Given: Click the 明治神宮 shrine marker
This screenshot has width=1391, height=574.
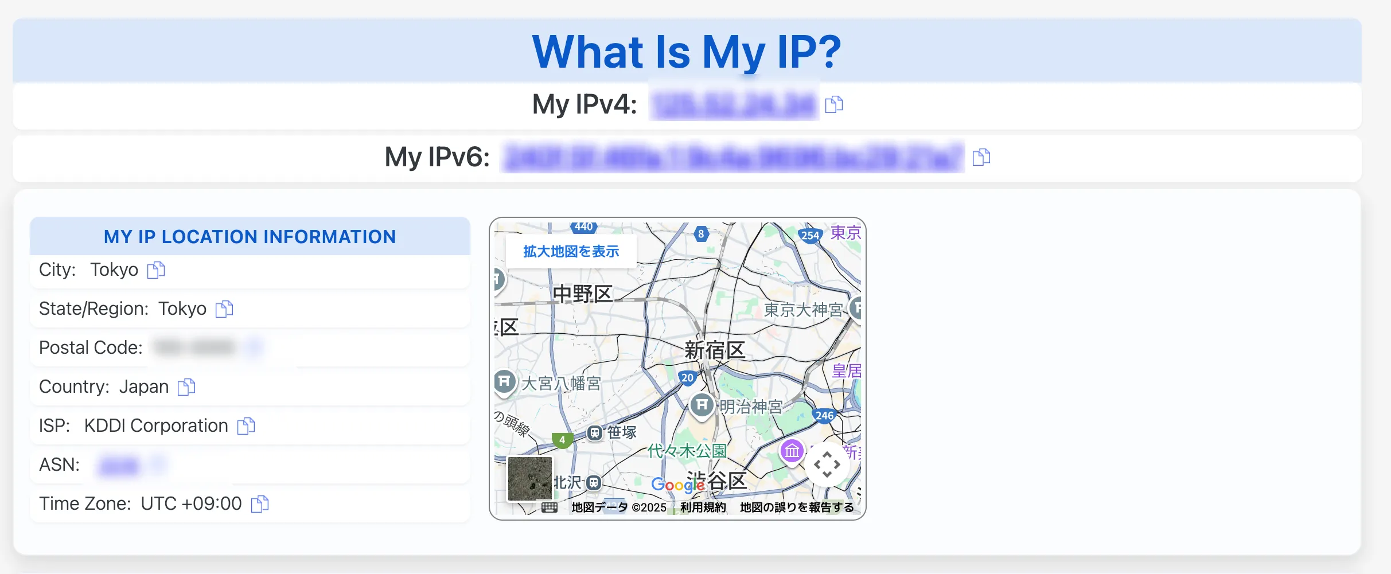Looking at the screenshot, I should click(701, 405).
